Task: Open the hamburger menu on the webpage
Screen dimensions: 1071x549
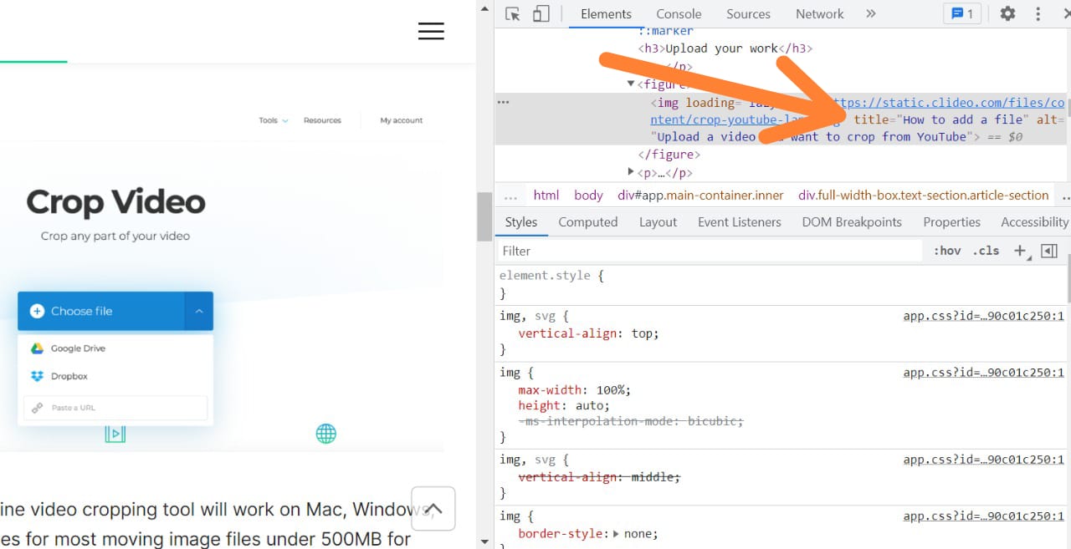Action: click(431, 31)
